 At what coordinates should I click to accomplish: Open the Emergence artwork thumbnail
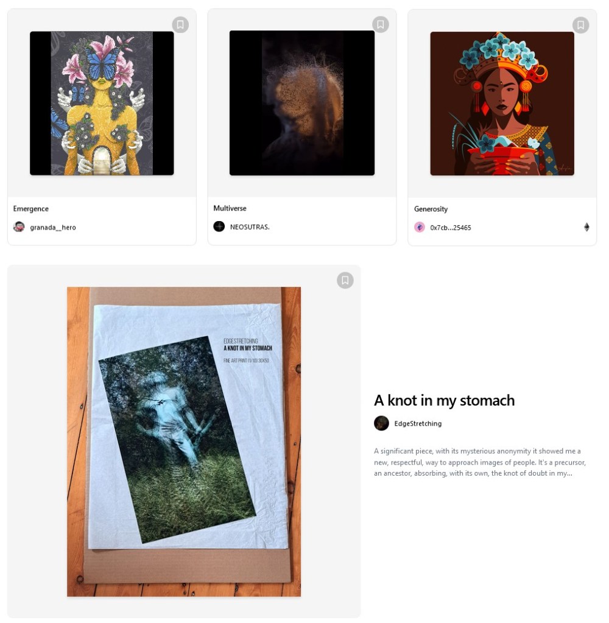[102, 104]
